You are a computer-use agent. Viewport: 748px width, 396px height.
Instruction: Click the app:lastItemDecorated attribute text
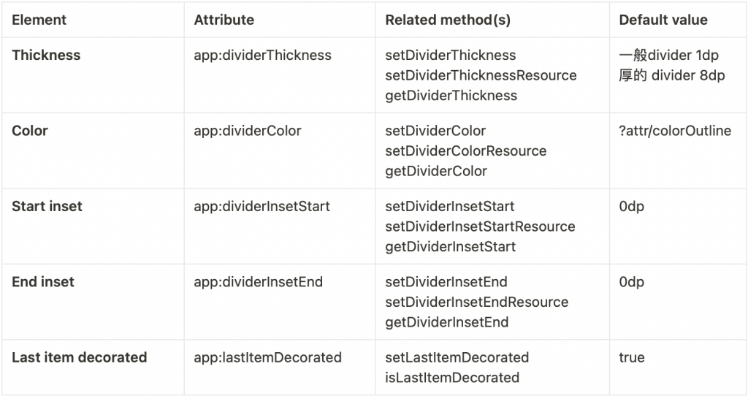point(267,357)
